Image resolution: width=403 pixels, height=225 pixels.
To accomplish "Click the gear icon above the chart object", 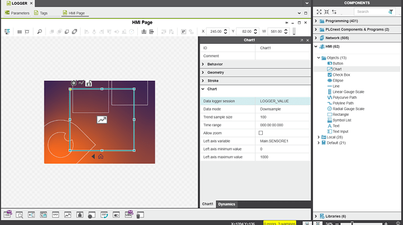I will click(x=74, y=83).
